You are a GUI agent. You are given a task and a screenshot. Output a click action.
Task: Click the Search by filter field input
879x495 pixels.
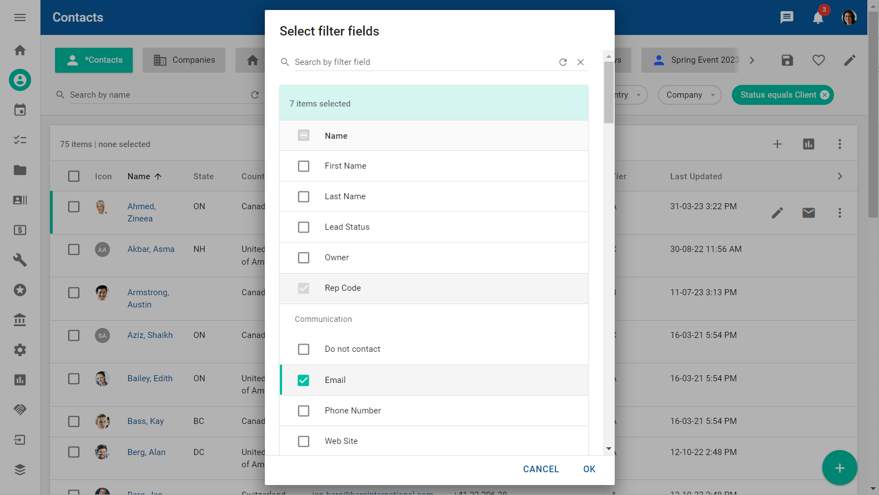(x=422, y=62)
